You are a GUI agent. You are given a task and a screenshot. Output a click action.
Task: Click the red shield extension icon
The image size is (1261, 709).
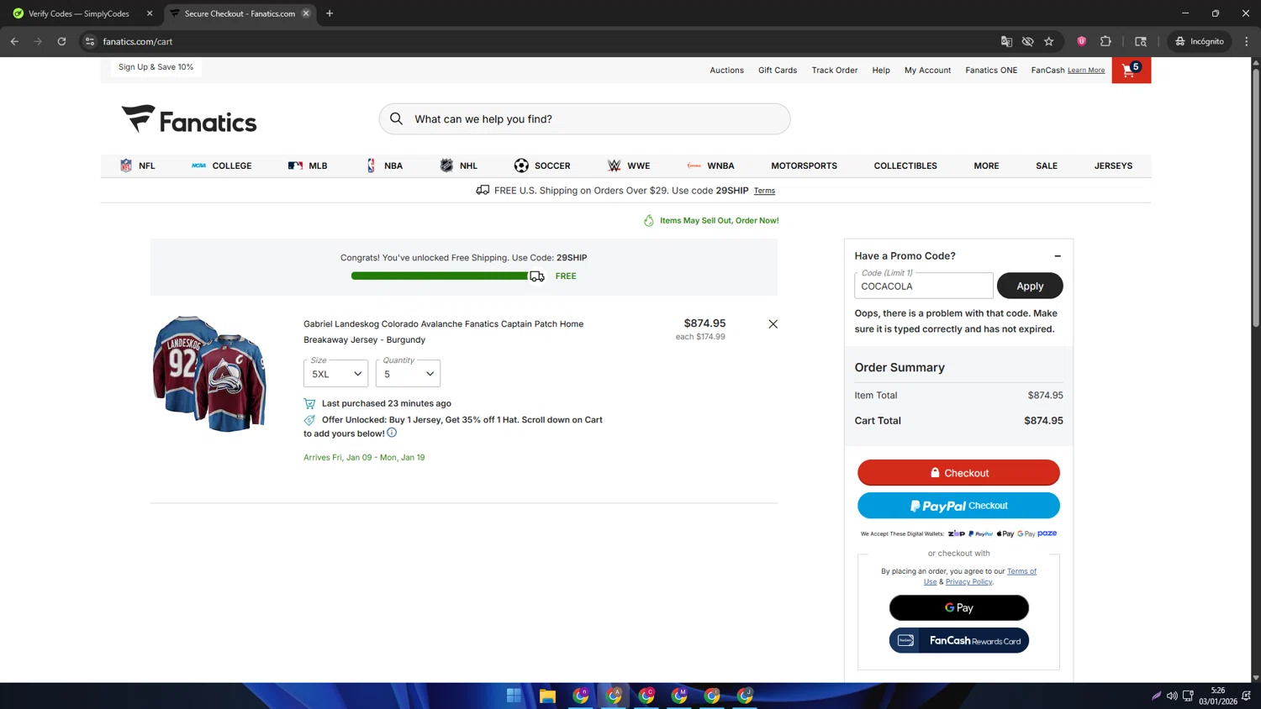[1081, 41]
